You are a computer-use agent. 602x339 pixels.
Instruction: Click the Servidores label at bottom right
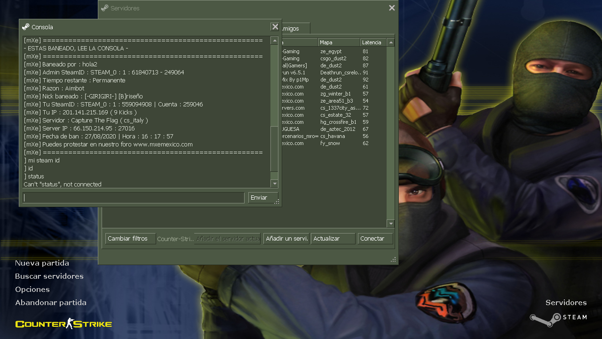pyautogui.click(x=566, y=303)
